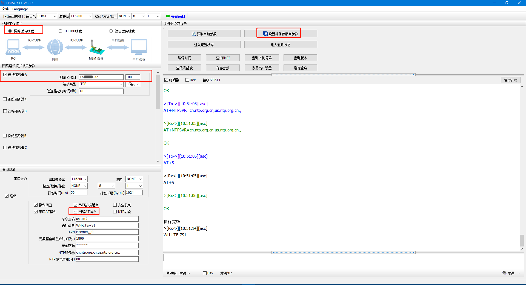Image resolution: width=526 pixels, height=285 pixels.
Task: Open the 发送 options arrow
Action: [x=519, y=273]
